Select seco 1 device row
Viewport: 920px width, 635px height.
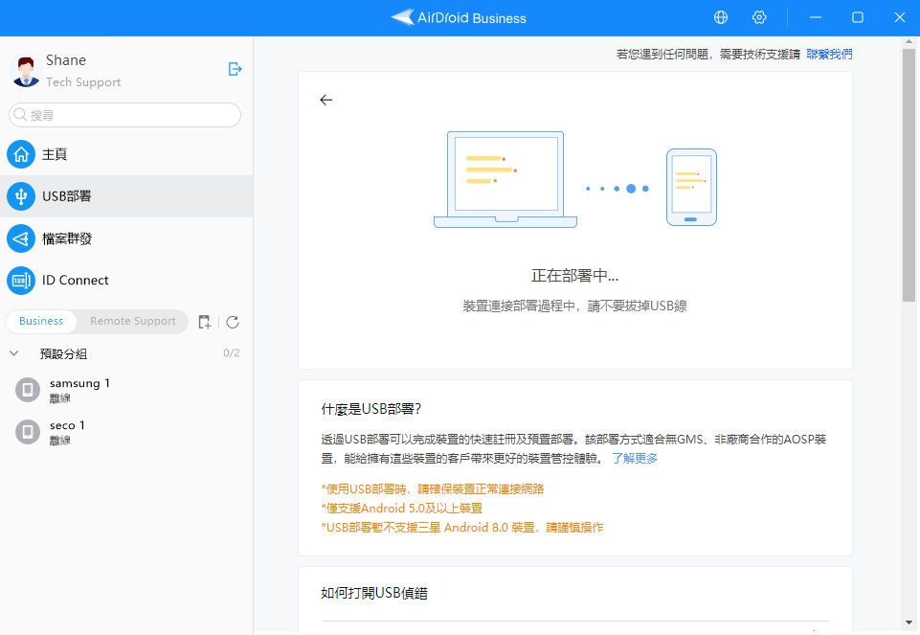[126, 432]
